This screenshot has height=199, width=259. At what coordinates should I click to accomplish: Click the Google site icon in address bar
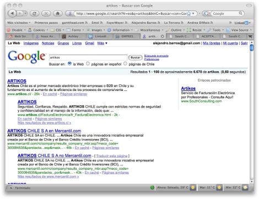click(70, 14)
